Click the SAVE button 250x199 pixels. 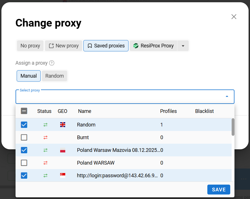pos(219,190)
